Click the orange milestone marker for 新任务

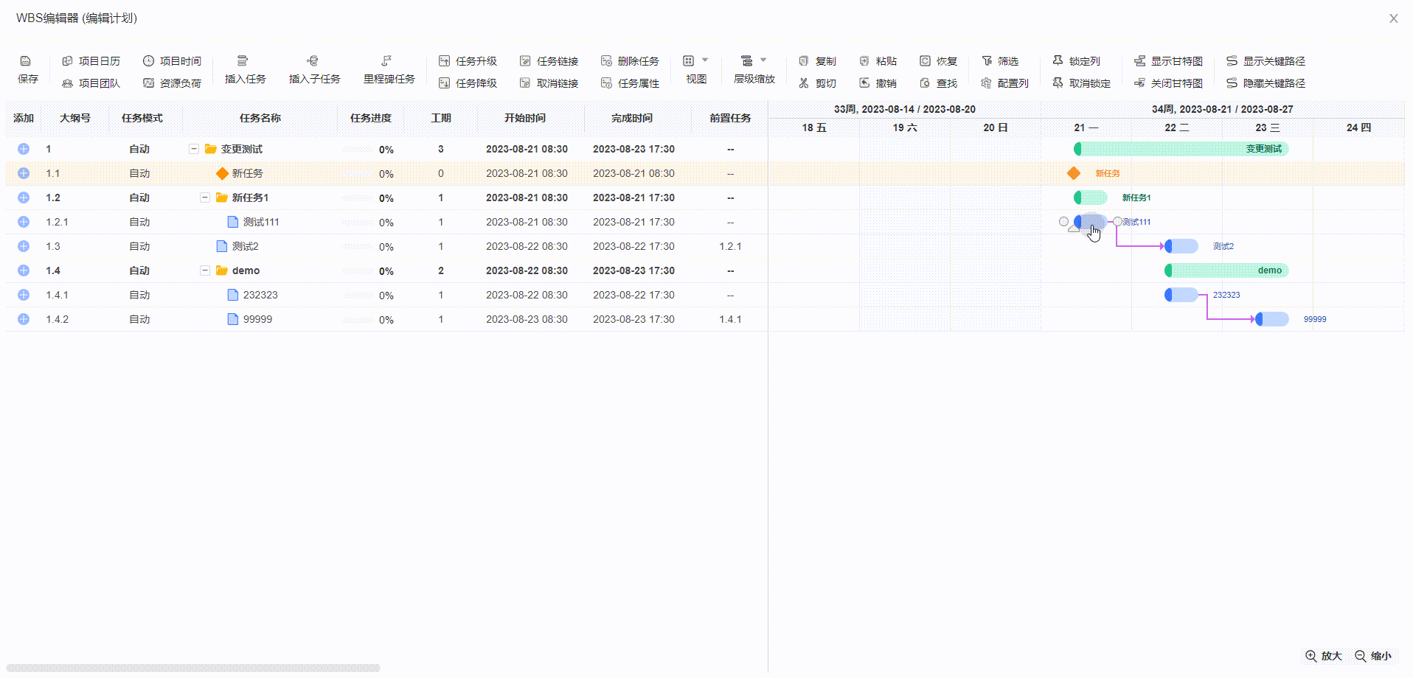coord(1074,173)
